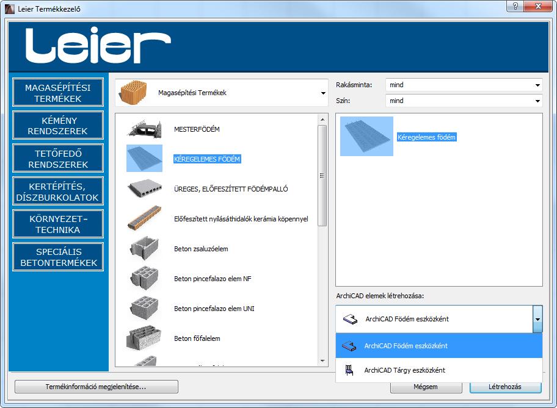Select ÜREGES, ELŐFESZÍTETT FÖDÉMPALLÓ label

[x=231, y=188]
